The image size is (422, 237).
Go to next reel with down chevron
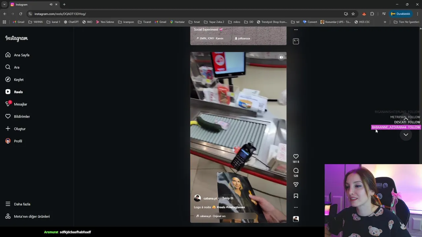pyautogui.click(x=406, y=135)
